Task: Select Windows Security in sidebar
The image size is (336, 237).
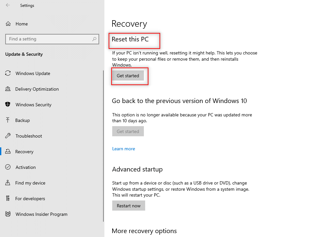Action: [x=33, y=105]
